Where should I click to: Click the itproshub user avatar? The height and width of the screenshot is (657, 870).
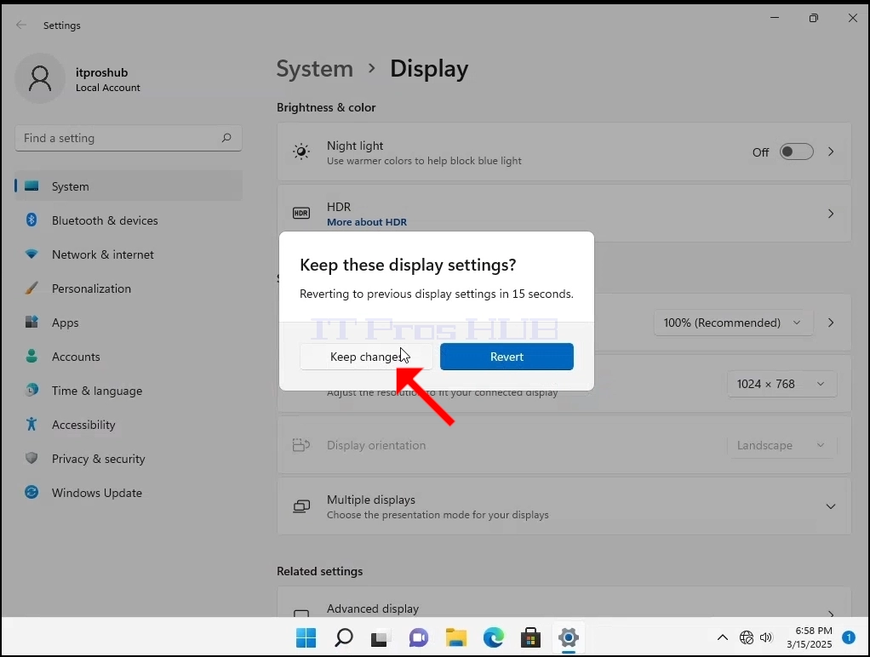40,78
